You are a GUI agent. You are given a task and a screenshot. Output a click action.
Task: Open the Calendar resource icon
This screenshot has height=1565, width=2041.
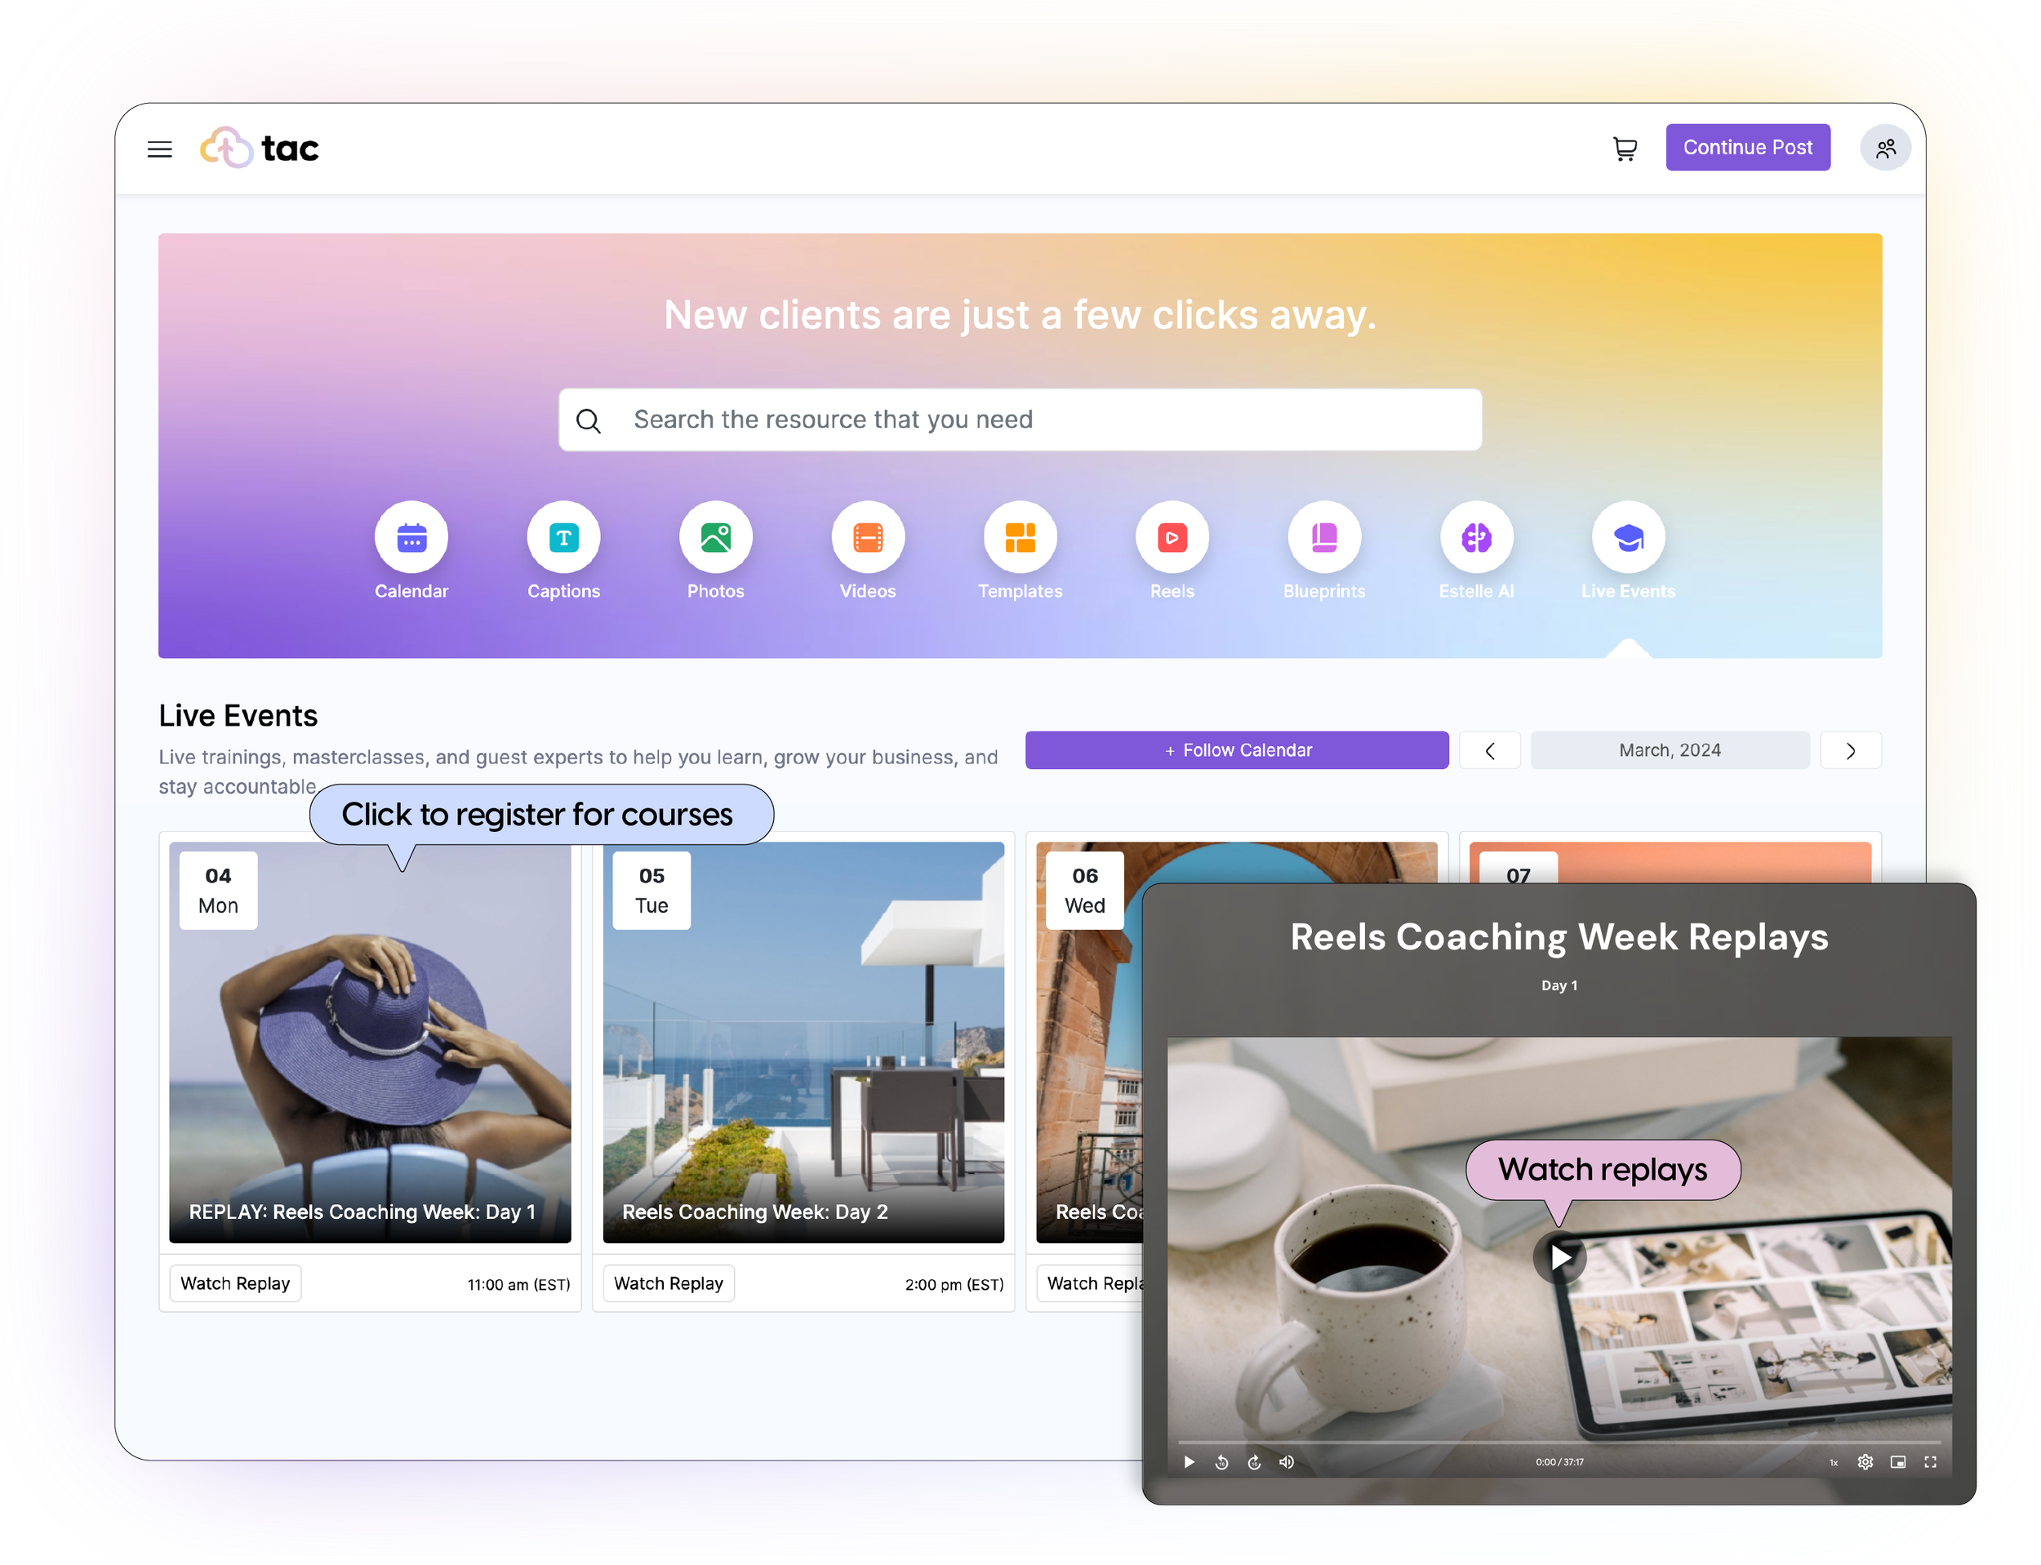click(411, 537)
